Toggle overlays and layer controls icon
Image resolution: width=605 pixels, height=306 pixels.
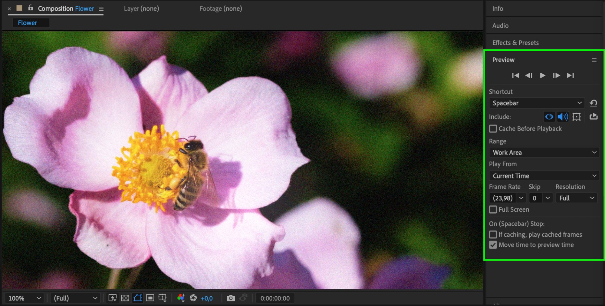coord(577,117)
